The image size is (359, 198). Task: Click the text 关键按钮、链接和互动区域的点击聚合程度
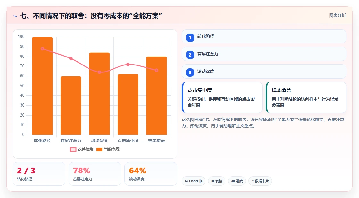[221, 102]
